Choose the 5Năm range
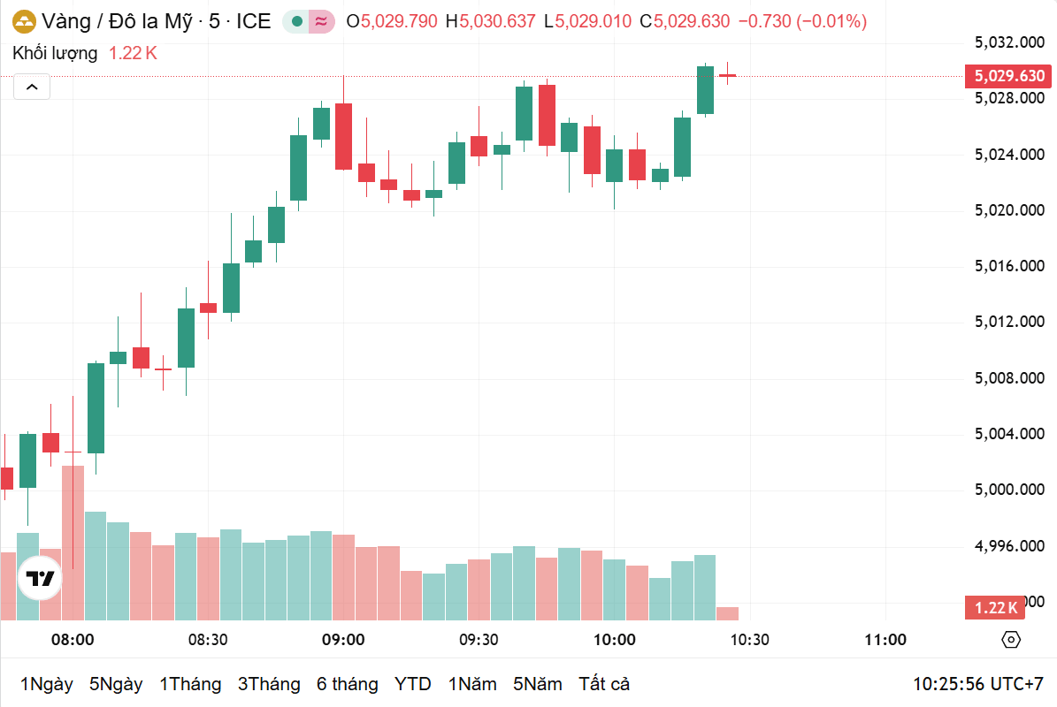 click(x=537, y=684)
